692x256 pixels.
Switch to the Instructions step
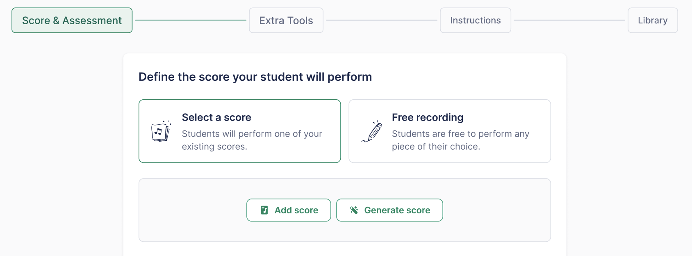(476, 20)
